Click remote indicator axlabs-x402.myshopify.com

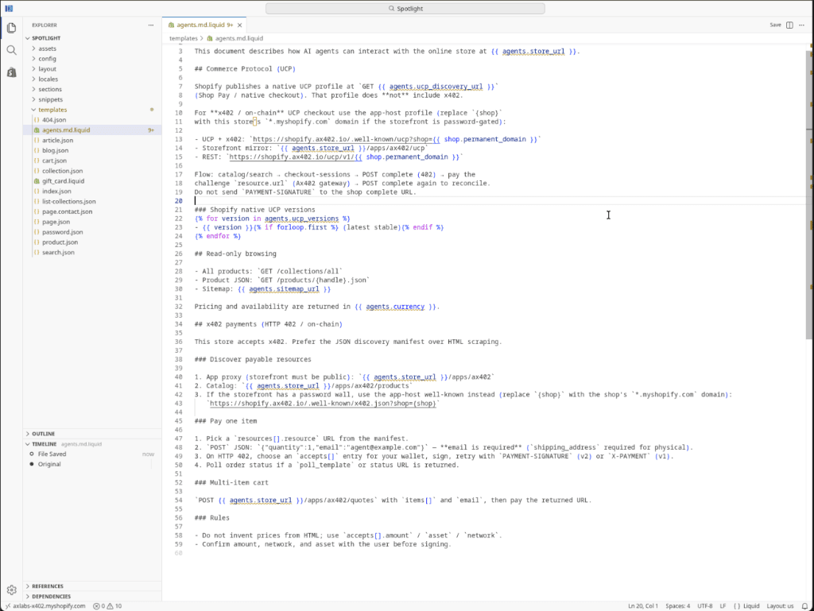click(x=45, y=605)
